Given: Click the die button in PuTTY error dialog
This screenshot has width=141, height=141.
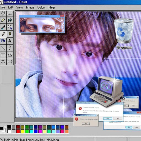Looking at the screenshot, I should click(86, 124).
